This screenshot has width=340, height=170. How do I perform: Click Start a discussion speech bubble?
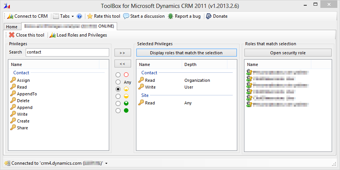[x=144, y=16]
